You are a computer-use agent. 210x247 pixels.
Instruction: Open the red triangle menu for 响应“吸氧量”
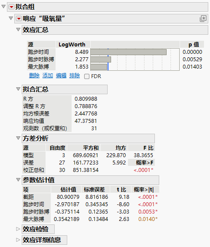[19, 19]
